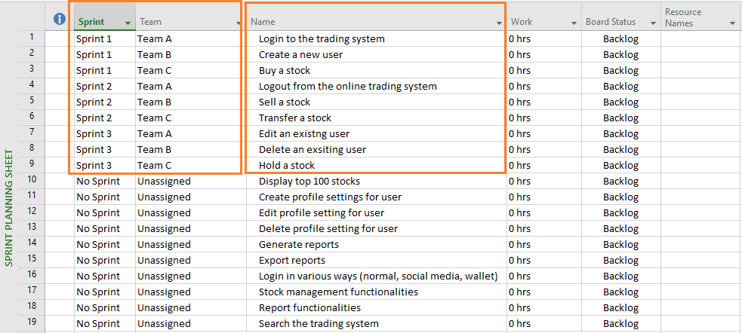Image resolution: width=742 pixels, height=333 pixels.
Task: Click 'Create profile settings for user'
Action: (x=331, y=197)
